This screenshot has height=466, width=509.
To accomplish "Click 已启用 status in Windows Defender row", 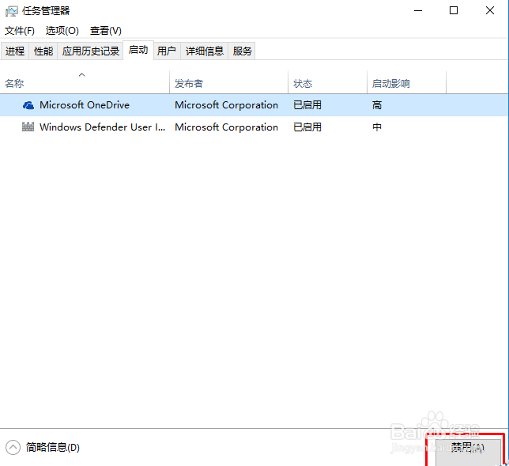I will click(x=307, y=127).
